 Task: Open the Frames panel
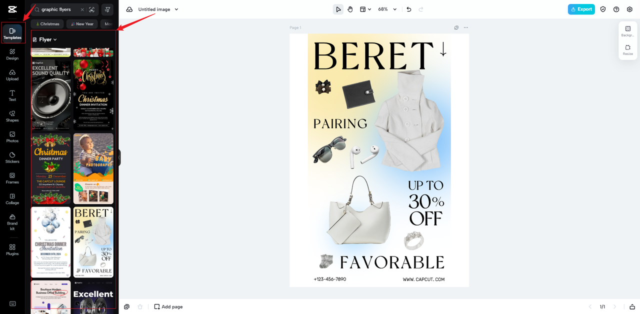(x=12, y=178)
